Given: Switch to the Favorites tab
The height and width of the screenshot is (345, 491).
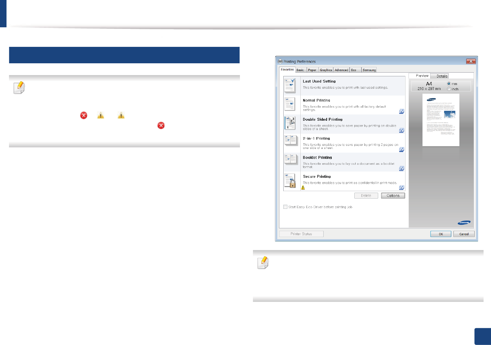Looking at the screenshot, I should [x=287, y=69].
